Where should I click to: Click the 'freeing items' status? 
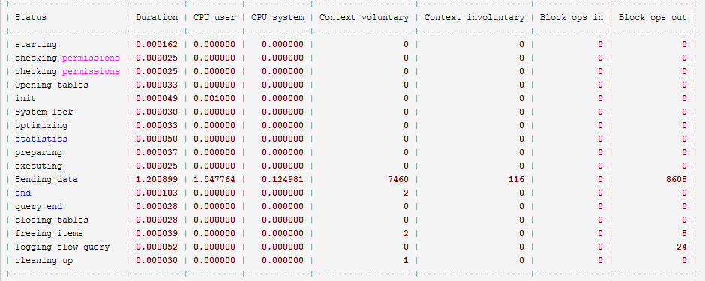pyautogui.click(x=49, y=233)
